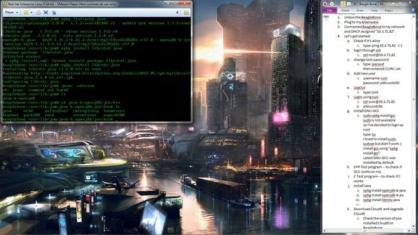
Task: Collapse the VMware toolbar with the chevron
Action: pyautogui.click(x=178, y=12)
